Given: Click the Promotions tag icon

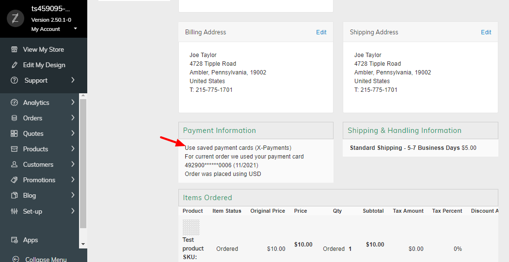Looking at the screenshot, I should point(14,180).
